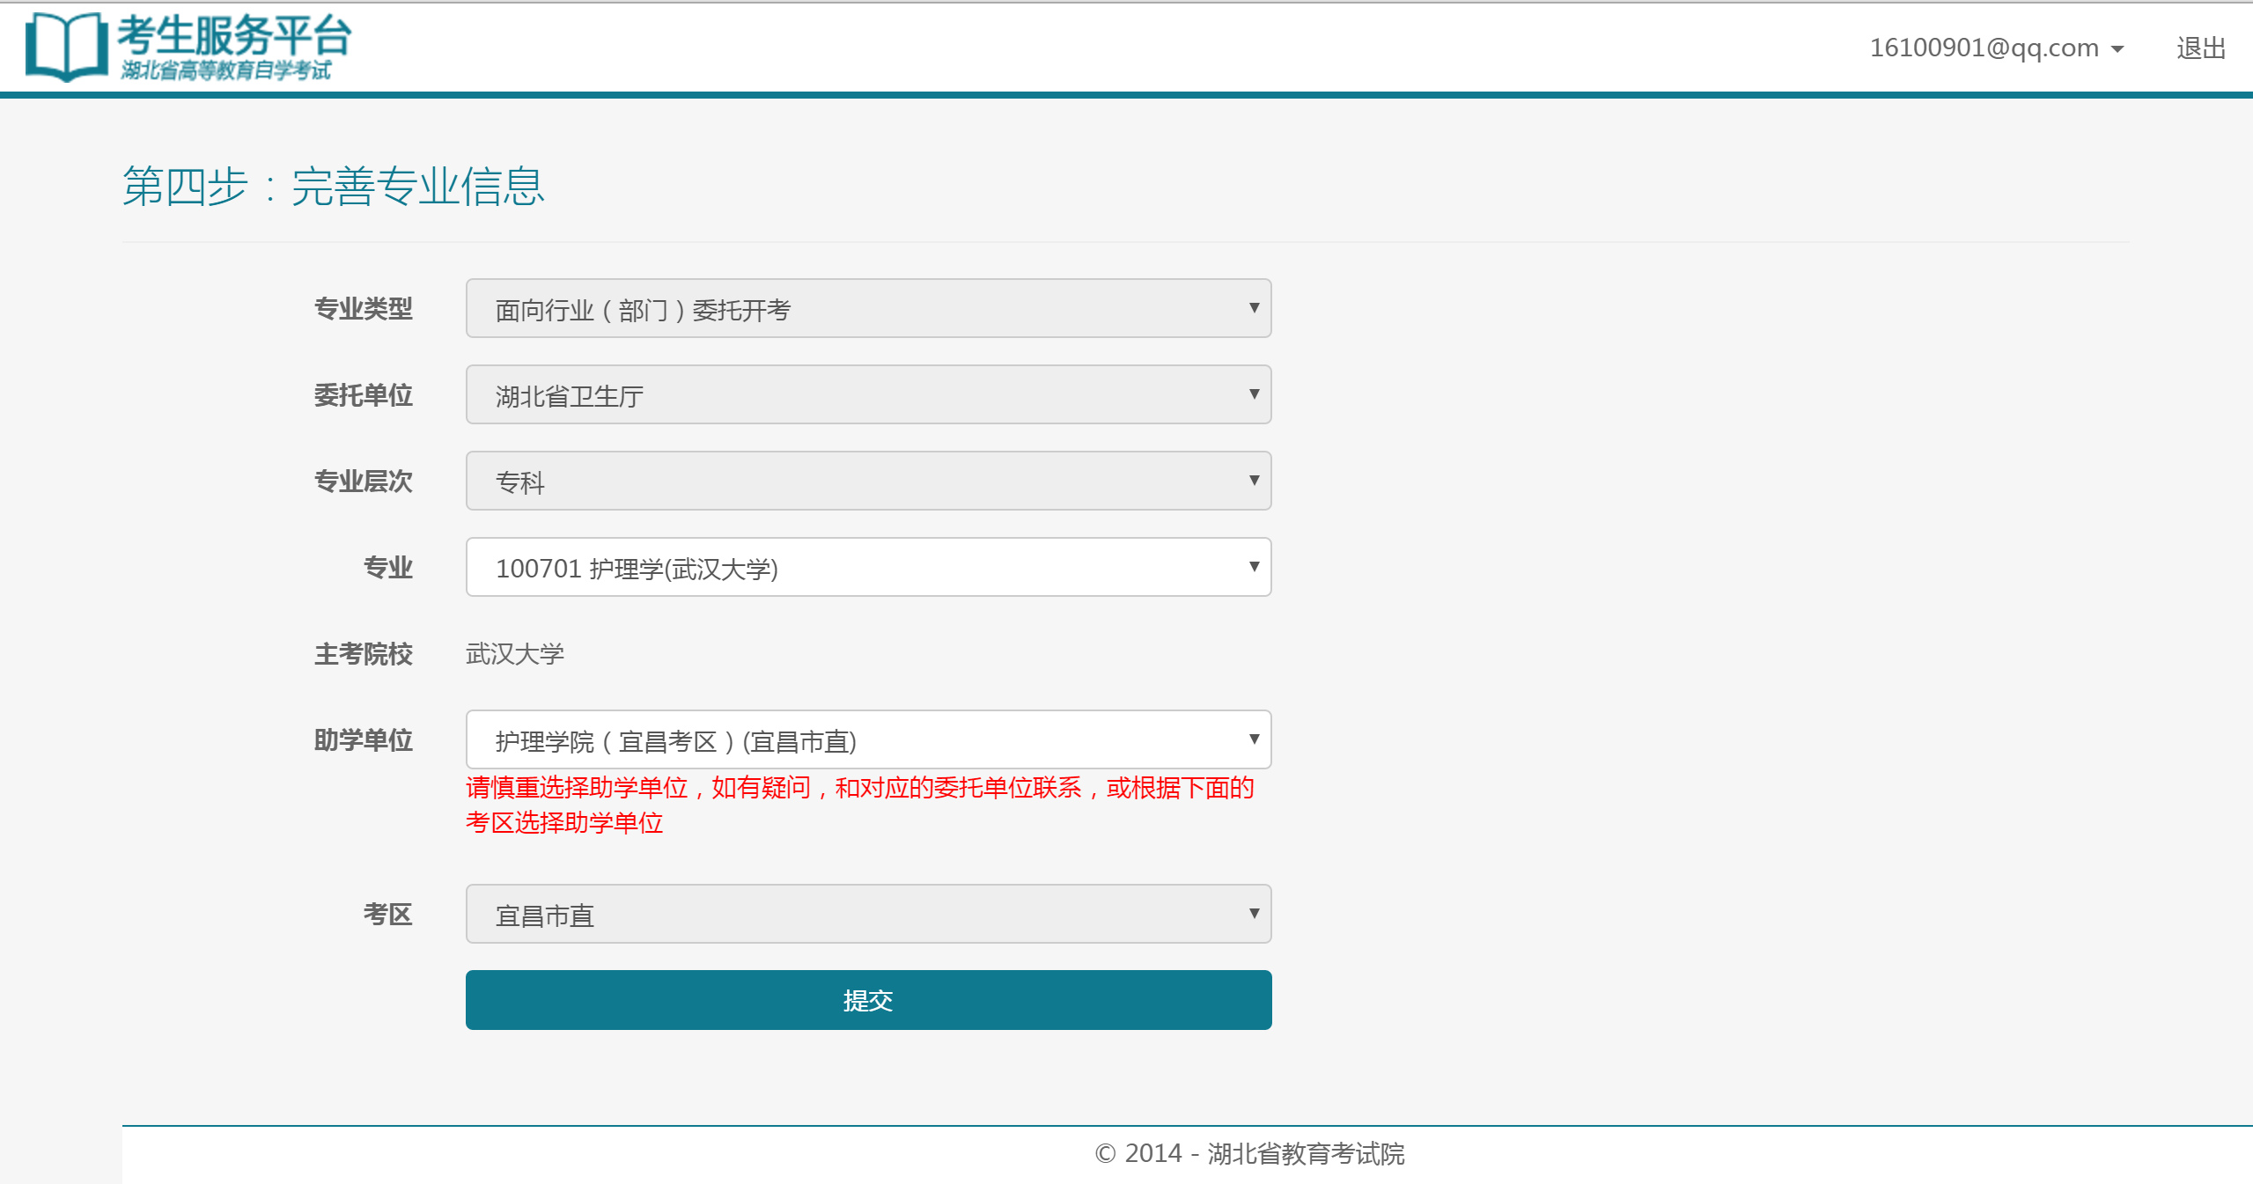Click the arrow on 专业 select box
This screenshot has width=2253, height=1184.
pos(1254,567)
